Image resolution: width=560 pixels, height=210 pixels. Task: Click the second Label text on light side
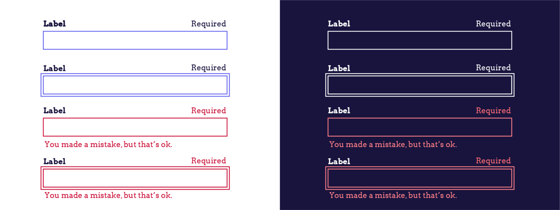(55, 68)
